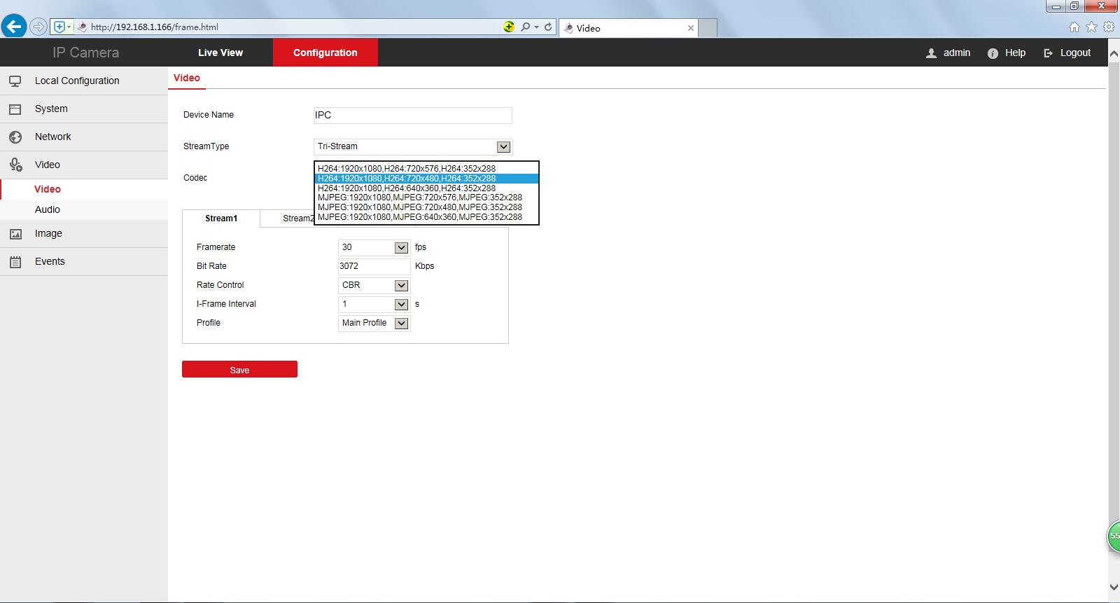
Task: Switch to the Live View tab
Action: 220,53
